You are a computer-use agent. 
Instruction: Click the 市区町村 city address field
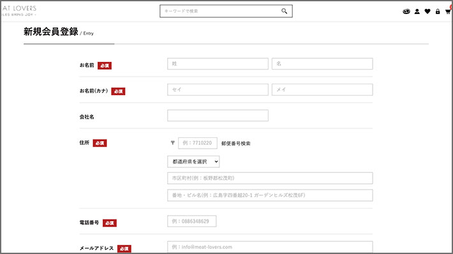270,178
